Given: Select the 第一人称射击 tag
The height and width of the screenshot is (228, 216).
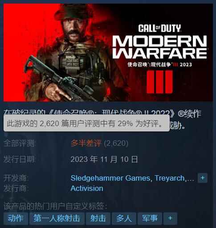Looking at the screenshot, I should pyautogui.click(x=57, y=218).
